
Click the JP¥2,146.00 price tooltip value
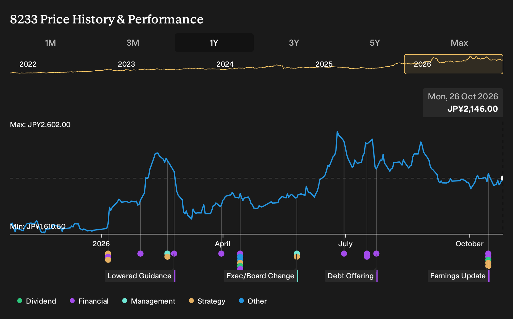click(x=473, y=109)
